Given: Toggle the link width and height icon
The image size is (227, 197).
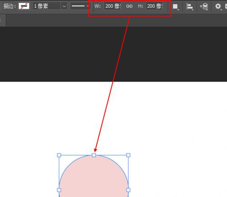Looking at the screenshot, I should pyautogui.click(x=129, y=6).
